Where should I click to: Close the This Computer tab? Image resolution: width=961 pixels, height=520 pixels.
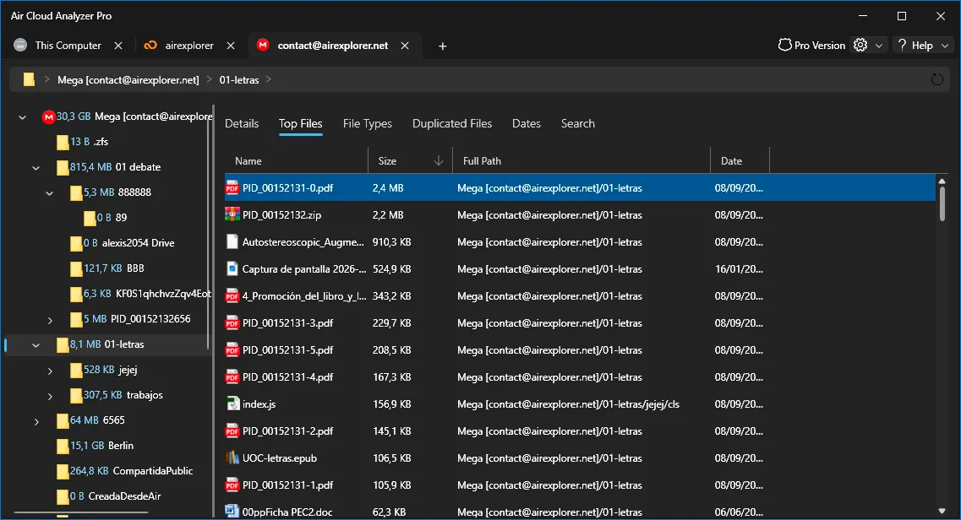click(x=118, y=46)
